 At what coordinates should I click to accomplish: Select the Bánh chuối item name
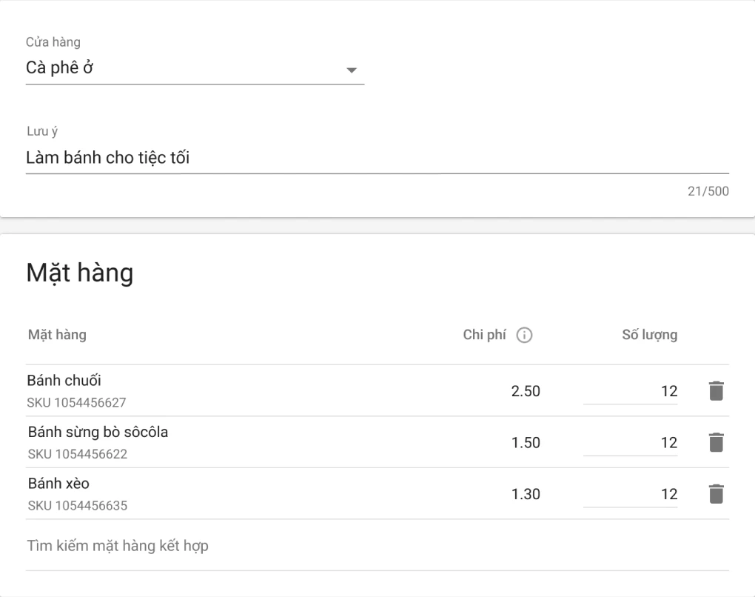click(x=64, y=381)
